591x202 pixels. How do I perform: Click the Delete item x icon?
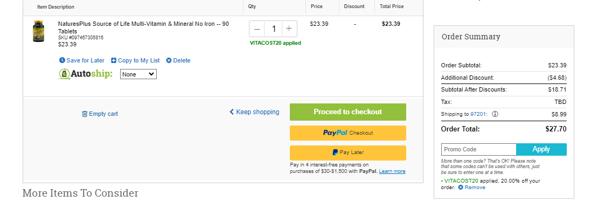169,60
